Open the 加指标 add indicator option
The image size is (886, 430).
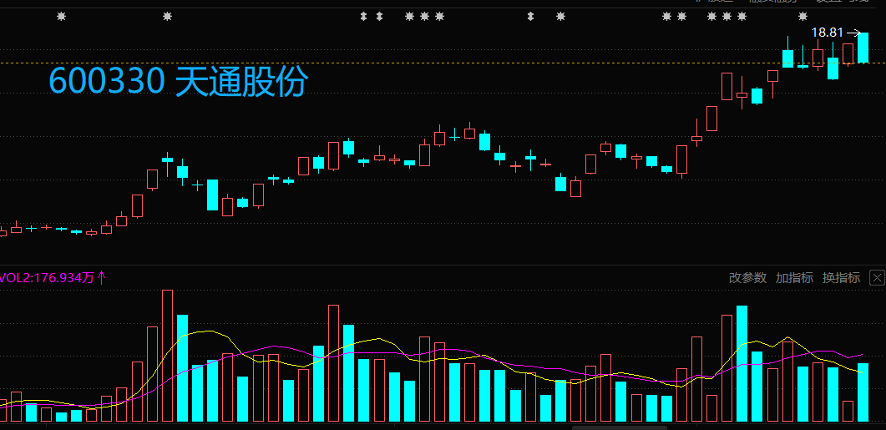794,277
